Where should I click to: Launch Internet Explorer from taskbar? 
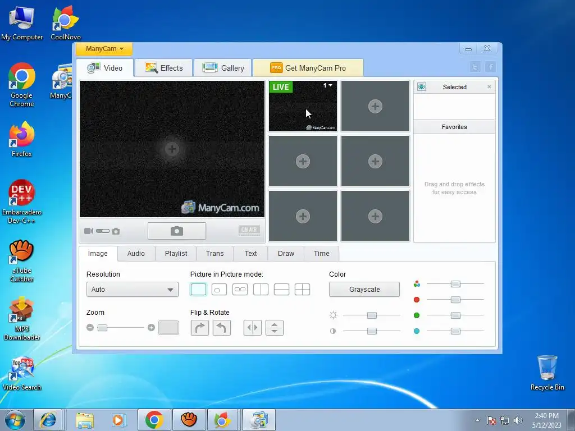48,420
